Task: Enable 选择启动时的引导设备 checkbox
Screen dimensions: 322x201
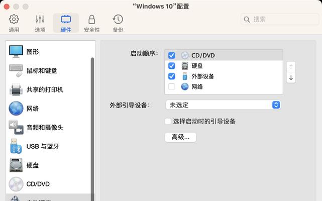Action: click(x=168, y=121)
